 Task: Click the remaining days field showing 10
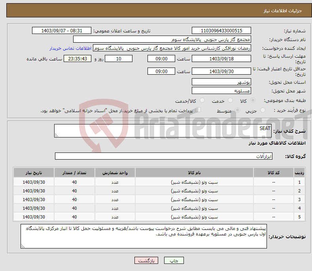(x=119, y=58)
